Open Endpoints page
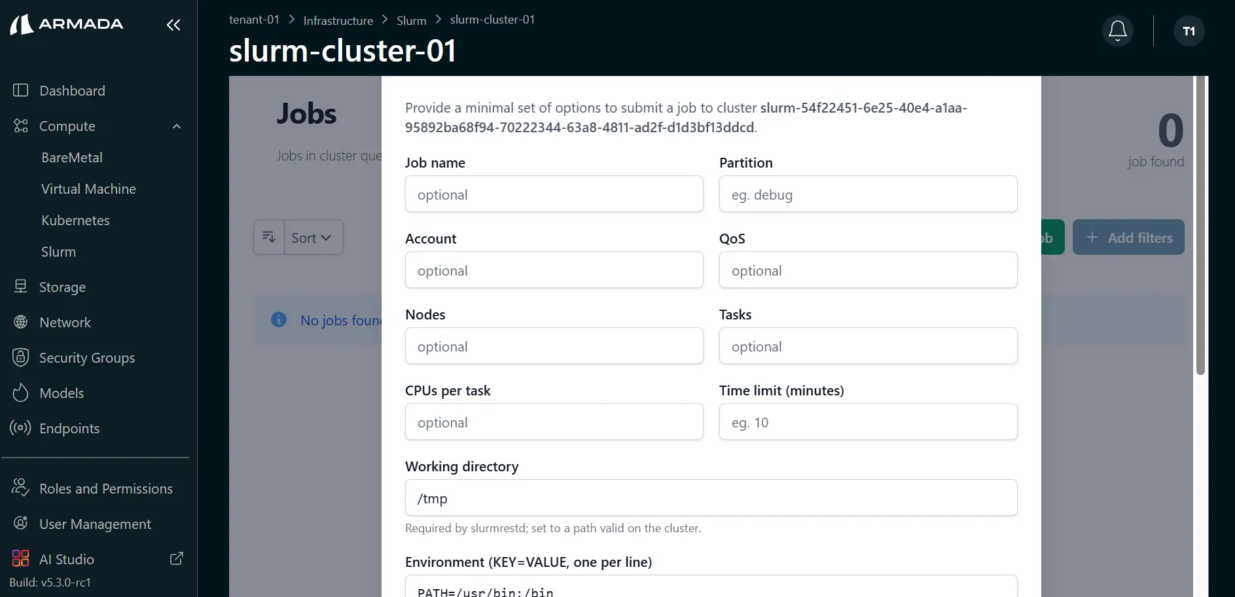The height and width of the screenshot is (597, 1235). (69, 429)
